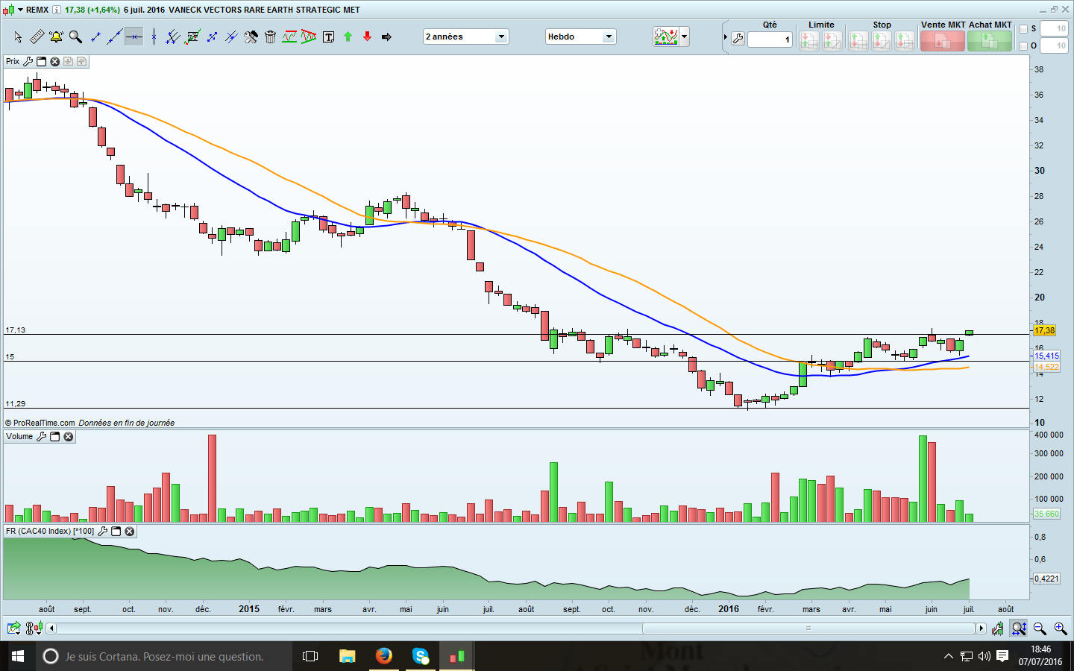The width and height of the screenshot is (1074, 671).
Task: Click the alarm bell alert icon
Action: coord(56,37)
